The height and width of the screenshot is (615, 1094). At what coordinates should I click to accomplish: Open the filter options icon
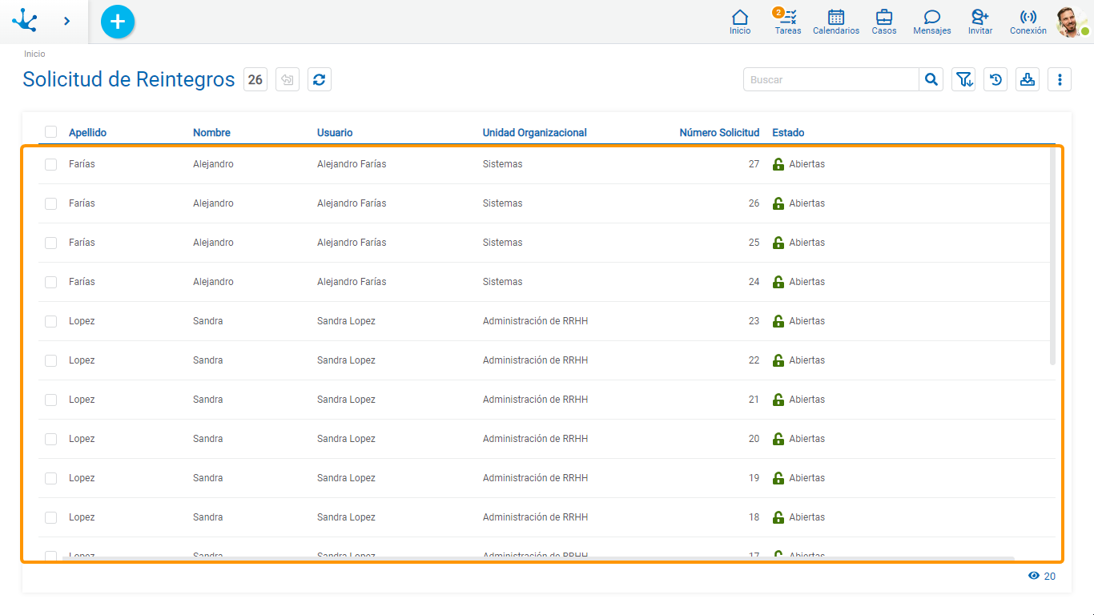pos(963,79)
